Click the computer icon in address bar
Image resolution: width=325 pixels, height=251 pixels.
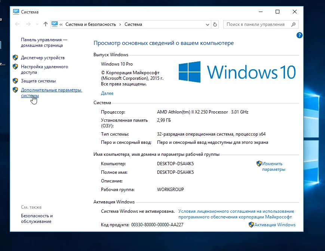[x=55, y=24]
